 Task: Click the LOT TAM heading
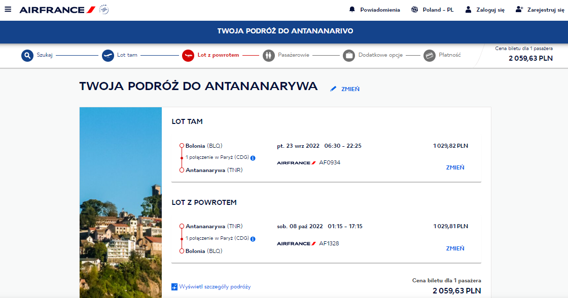(x=187, y=122)
